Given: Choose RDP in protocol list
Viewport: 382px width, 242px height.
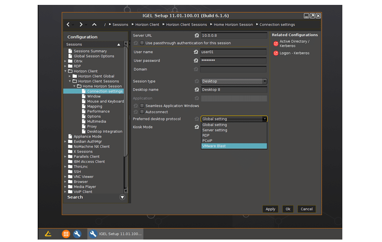Looking at the screenshot, I should tap(234, 135).
